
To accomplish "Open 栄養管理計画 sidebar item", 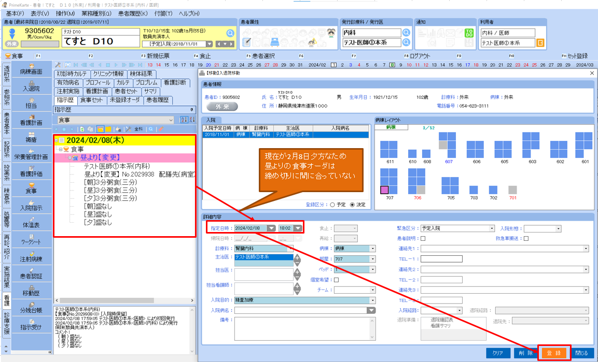I will coord(31,154).
